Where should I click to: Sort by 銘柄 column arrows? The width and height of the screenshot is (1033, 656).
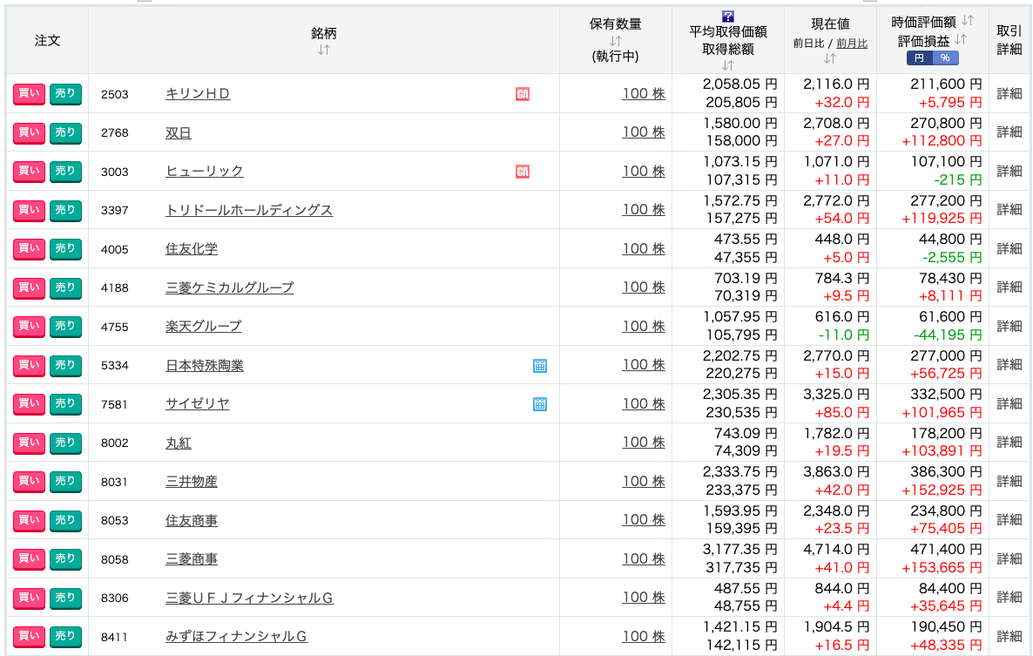point(323,50)
